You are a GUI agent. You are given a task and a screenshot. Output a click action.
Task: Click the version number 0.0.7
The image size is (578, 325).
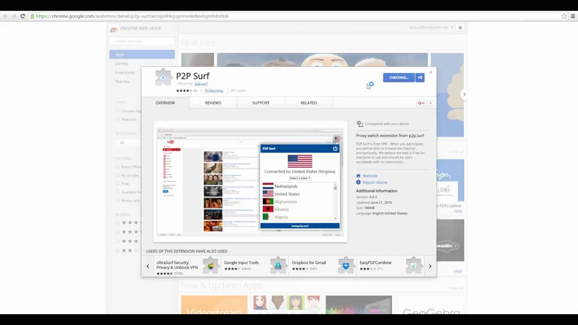click(x=373, y=197)
